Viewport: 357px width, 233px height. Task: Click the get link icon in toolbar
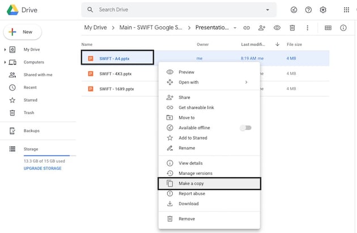[246, 28]
